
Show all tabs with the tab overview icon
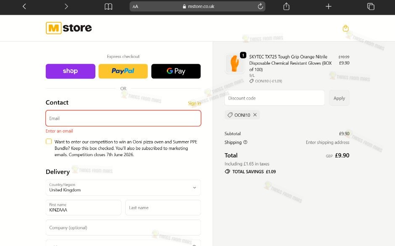(371, 6)
